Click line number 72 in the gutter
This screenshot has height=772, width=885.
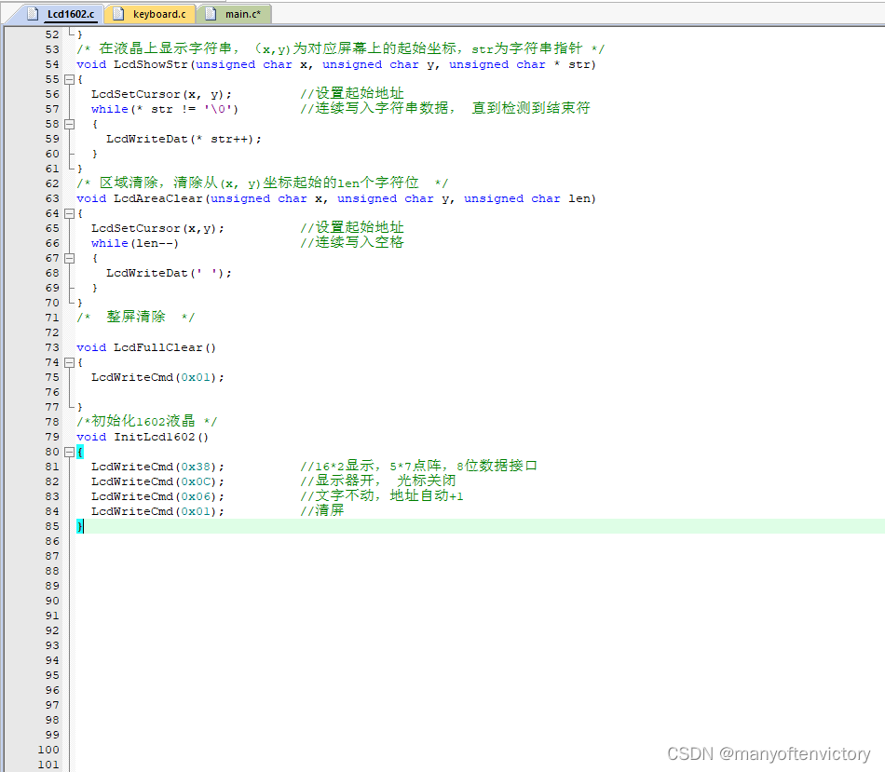52,332
